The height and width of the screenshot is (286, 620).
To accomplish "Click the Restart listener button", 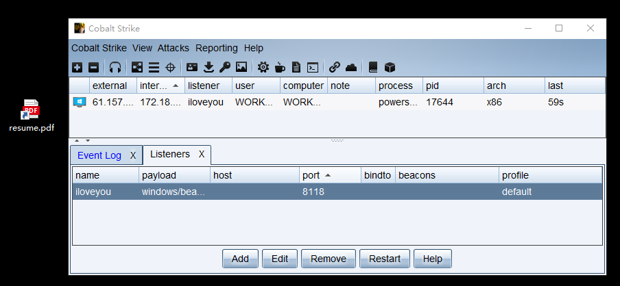I will pyautogui.click(x=384, y=259).
